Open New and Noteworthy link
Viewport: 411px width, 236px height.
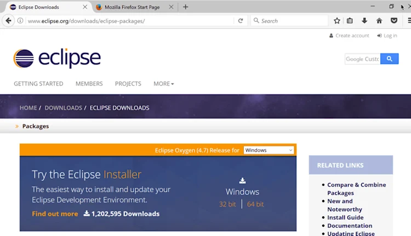(x=345, y=205)
